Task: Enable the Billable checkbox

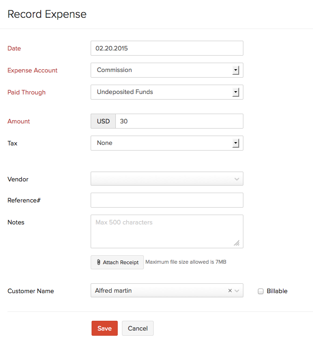Action: 261,291
